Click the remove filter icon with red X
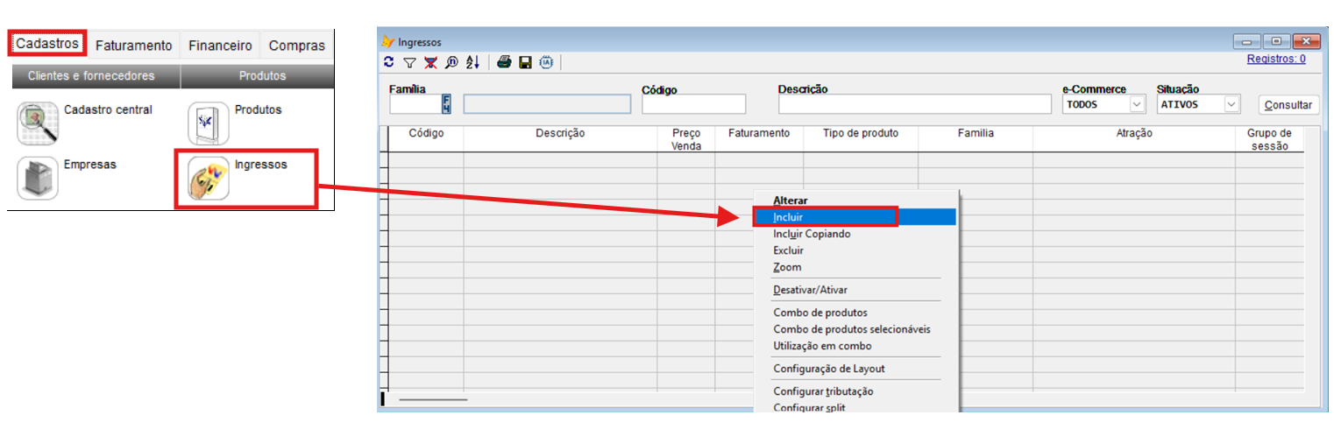This screenshot has height=422, width=1334. coord(430,62)
